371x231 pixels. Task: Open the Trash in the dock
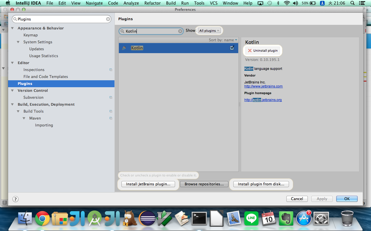point(347,219)
